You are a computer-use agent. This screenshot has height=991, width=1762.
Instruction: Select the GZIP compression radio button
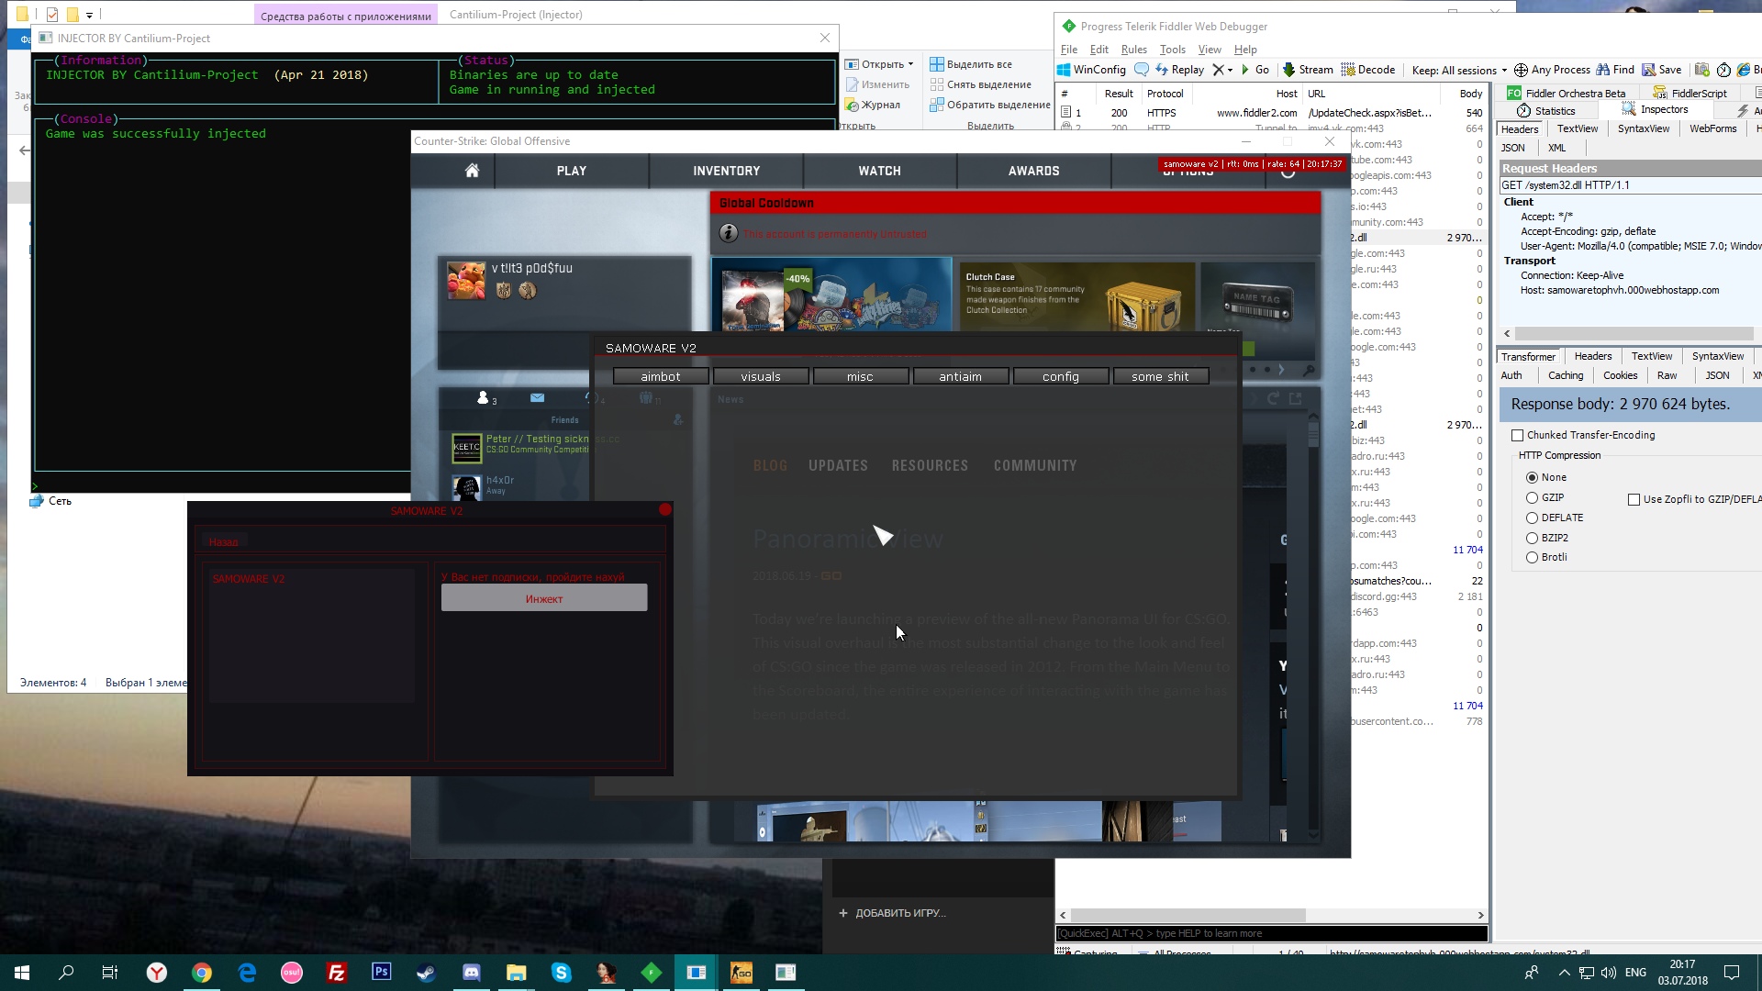1532,497
